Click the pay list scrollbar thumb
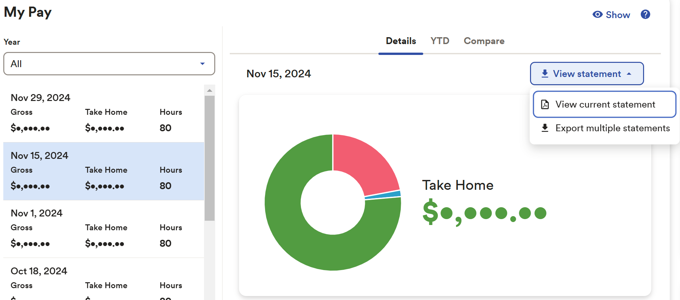 [x=209, y=158]
